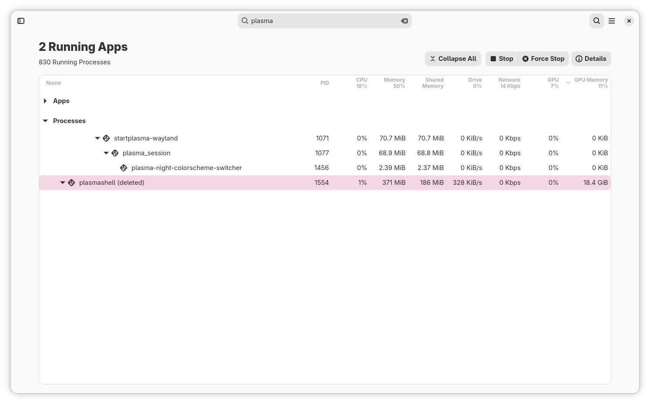Screen dimensions: 650x404
Task: Click the 2.39 MiB memory value
Action: (x=392, y=168)
